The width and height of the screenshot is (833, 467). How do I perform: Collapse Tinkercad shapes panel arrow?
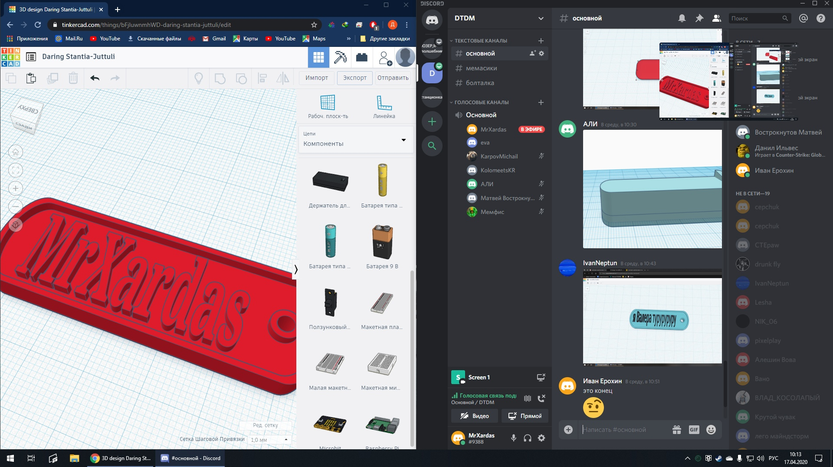tap(296, 270)
